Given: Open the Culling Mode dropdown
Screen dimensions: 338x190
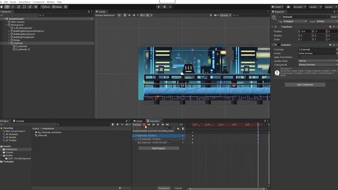Looking at the screenshot, I should (x=318, y=65).
